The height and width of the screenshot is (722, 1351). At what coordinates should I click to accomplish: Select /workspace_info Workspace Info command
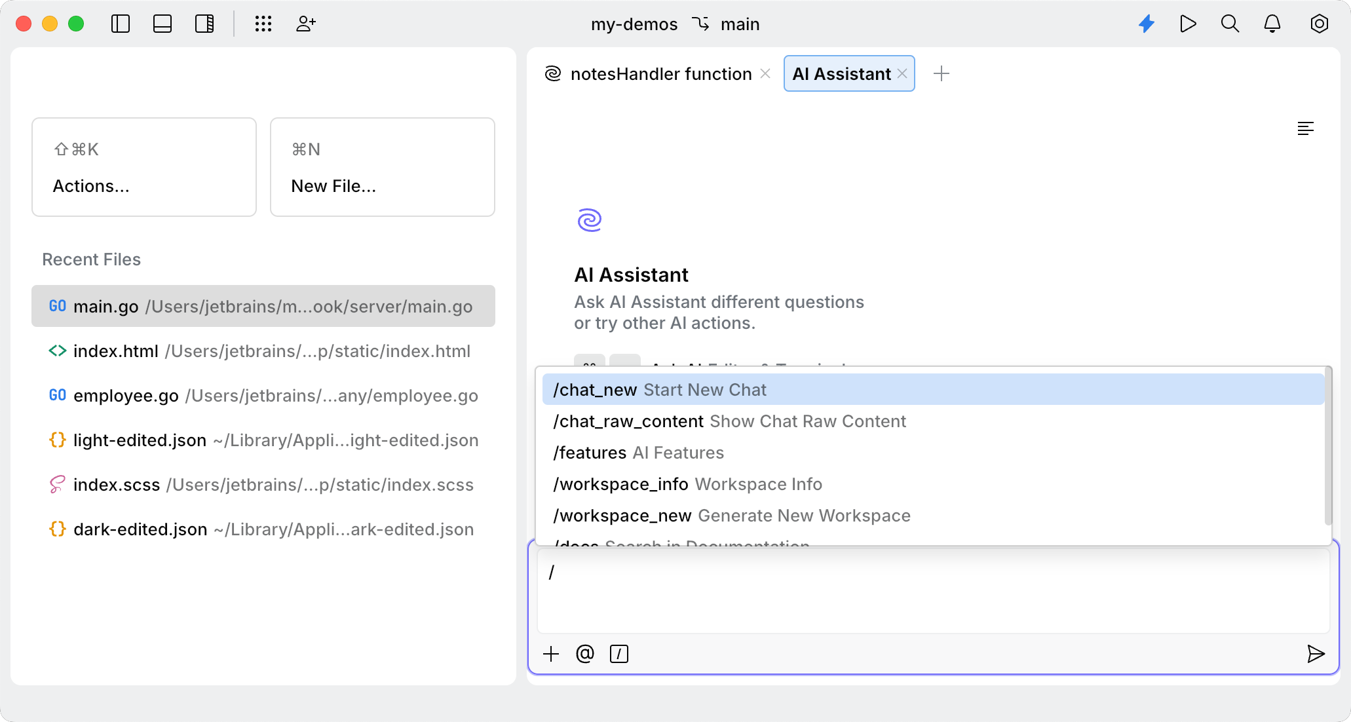coord(933,484)
